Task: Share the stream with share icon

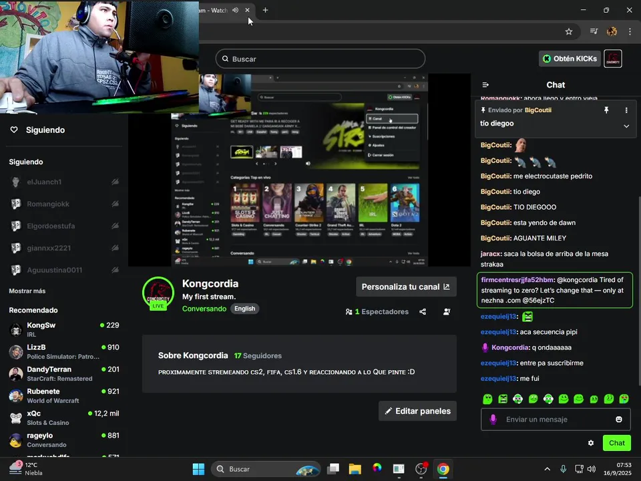Action: tap(423, 312)
